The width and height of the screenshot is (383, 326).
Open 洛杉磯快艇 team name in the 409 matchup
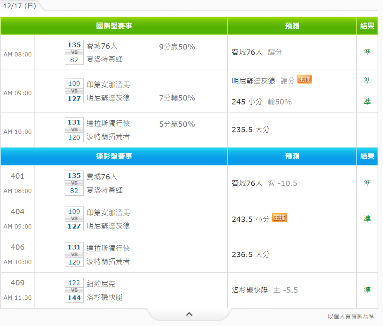pyautogui.click(x=105, y=297)
